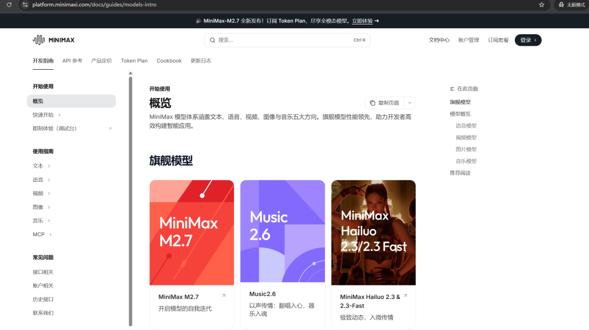The height and width of the screenshot is (330, 589).
Task: Click the Ctrl K shortcut hint
Action: pyautogui.click(x=359, y=40)
